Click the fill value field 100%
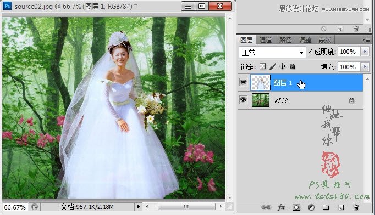Viewport: 375px width, 215px height. tap(349, 67)
